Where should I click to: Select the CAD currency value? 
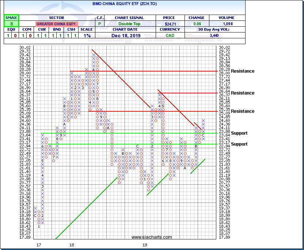[x=170, y=35]
